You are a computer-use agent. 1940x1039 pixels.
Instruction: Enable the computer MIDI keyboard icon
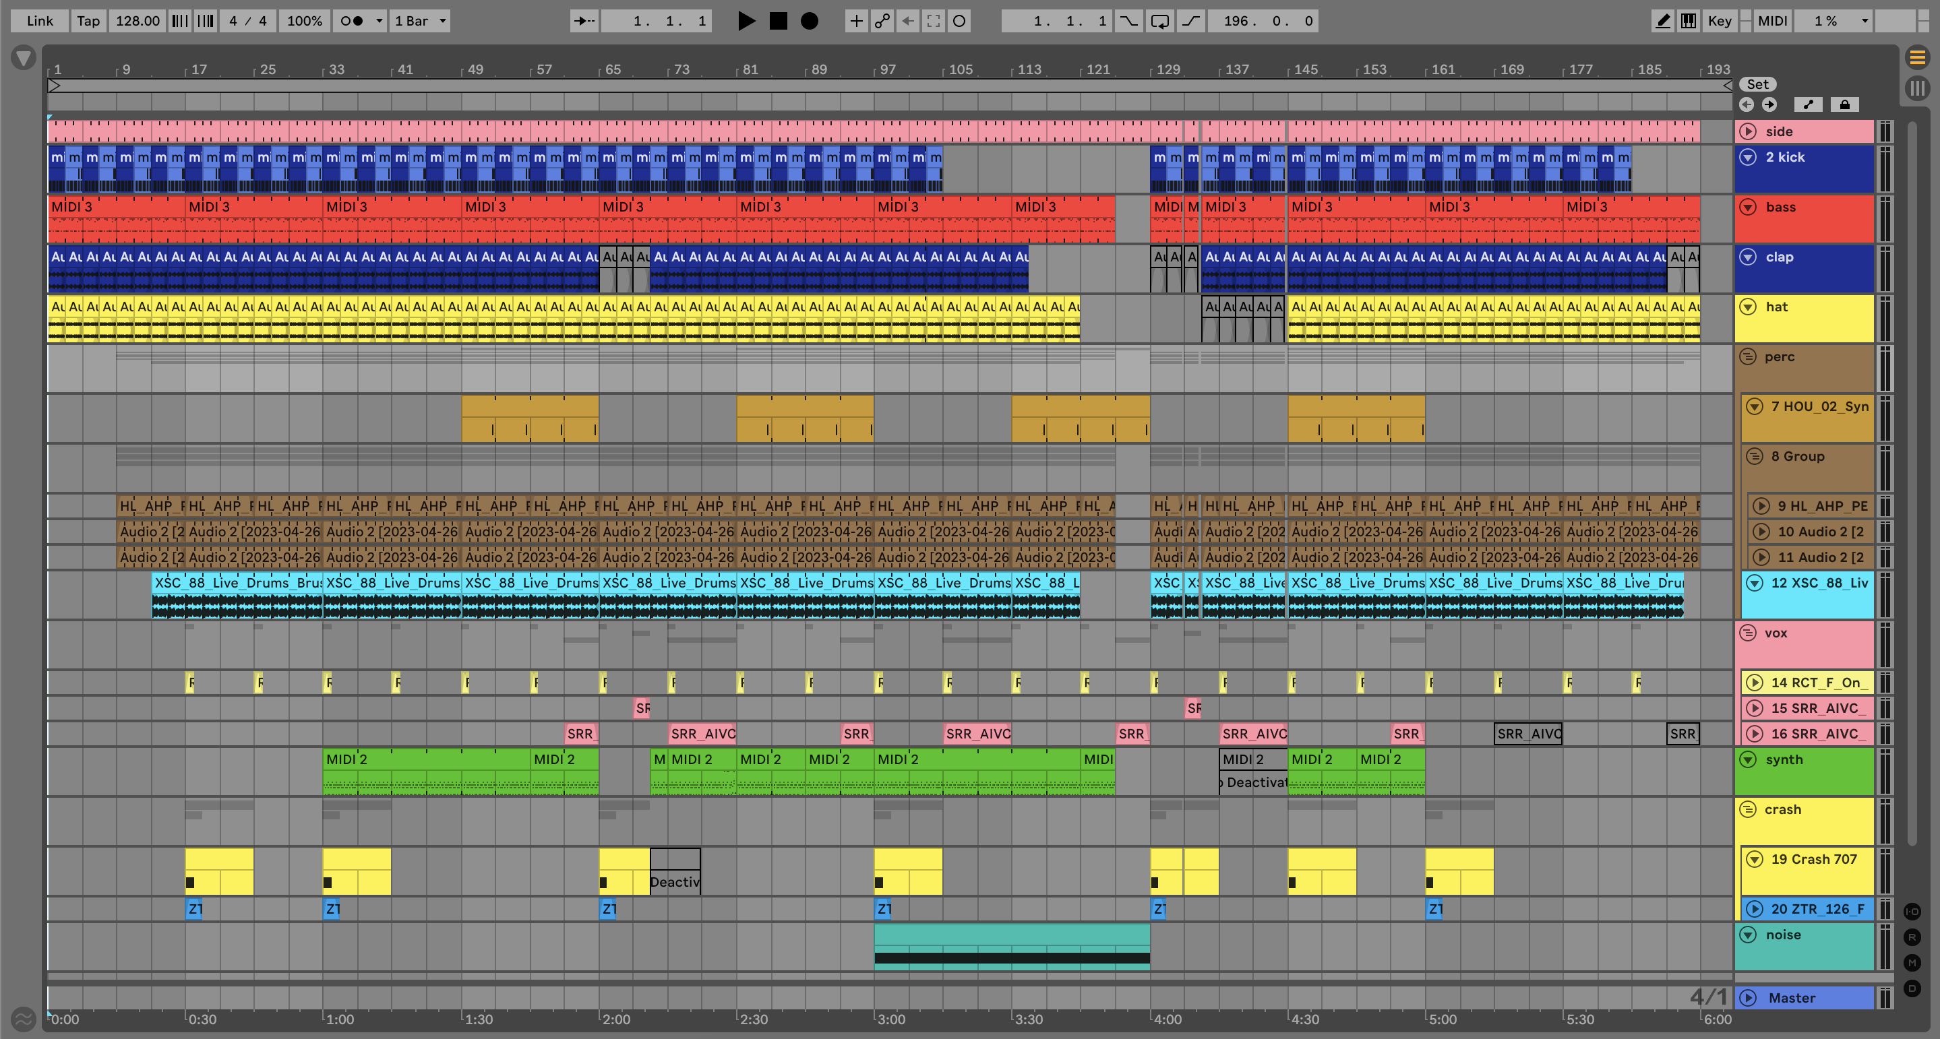(1689, 21)
